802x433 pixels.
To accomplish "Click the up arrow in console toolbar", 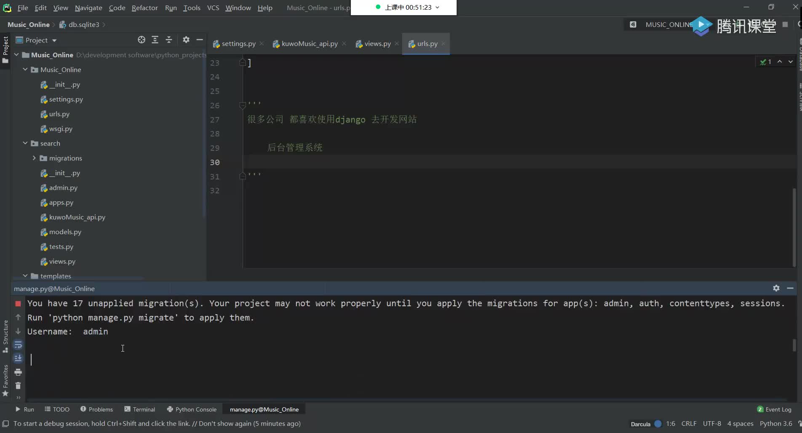I will click(x=18, y=317).
